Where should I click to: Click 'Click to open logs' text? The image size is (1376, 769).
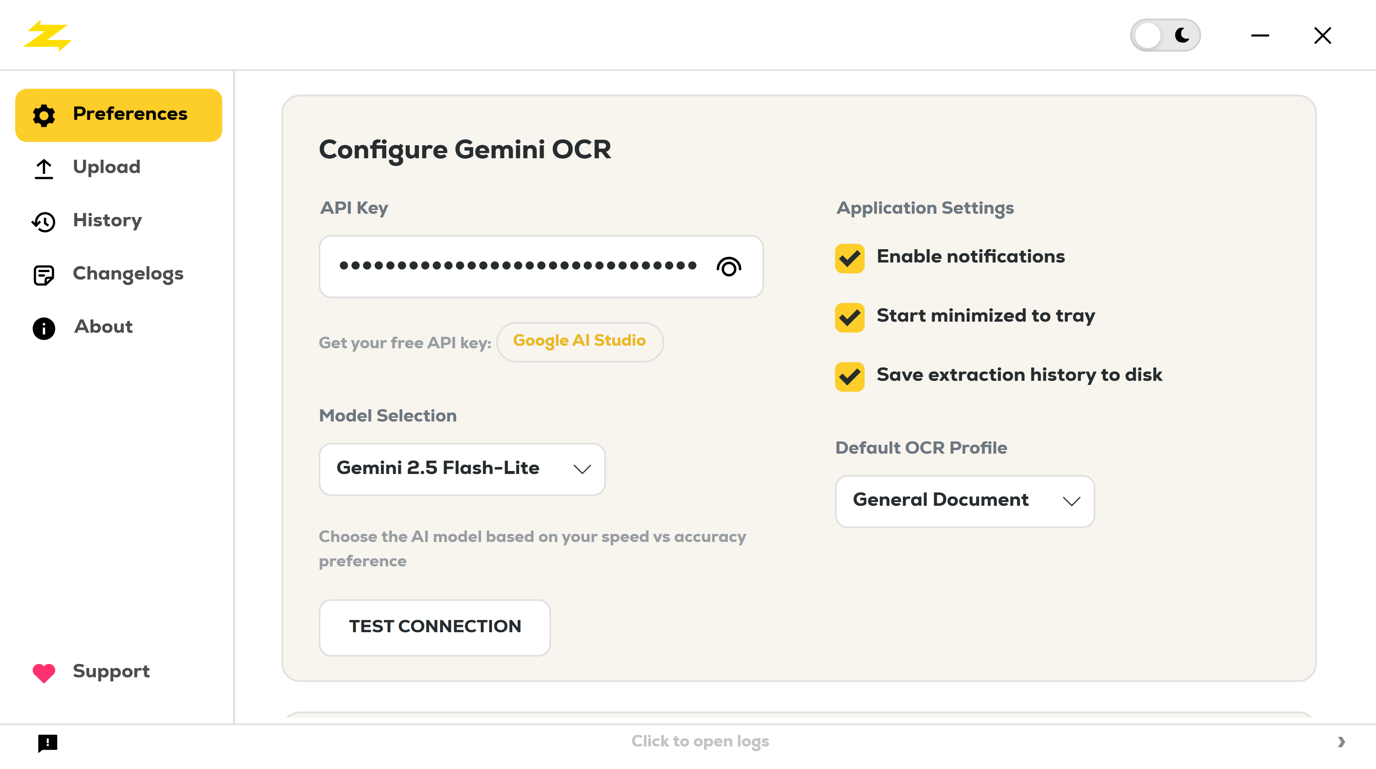pos(700,741)
